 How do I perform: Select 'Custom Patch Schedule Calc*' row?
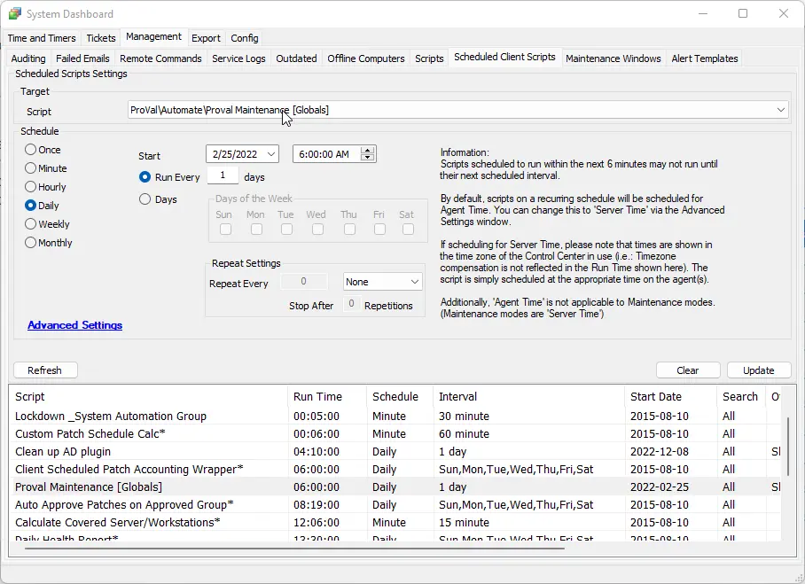pos(395,433)
